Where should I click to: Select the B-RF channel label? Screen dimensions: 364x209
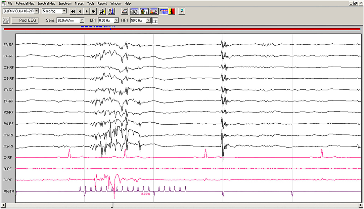(8, 169)
